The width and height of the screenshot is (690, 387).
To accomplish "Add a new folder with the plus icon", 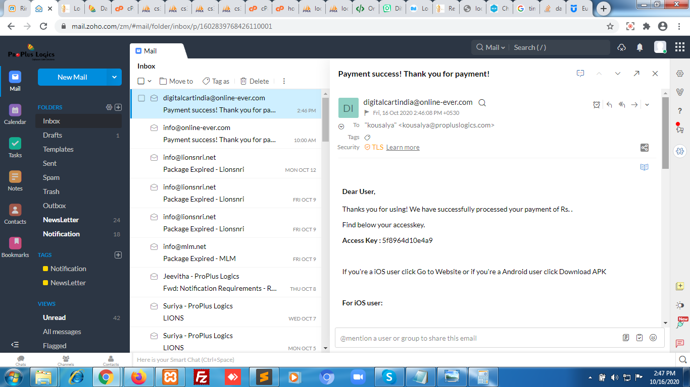I will coord(118,107).
